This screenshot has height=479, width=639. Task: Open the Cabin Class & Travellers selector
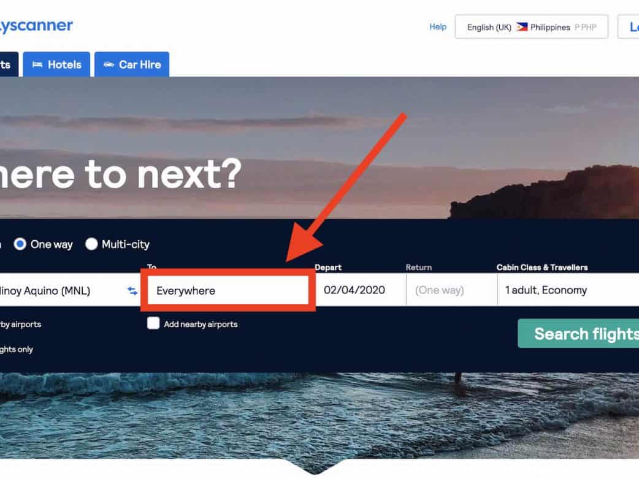(x=568, y=290)
